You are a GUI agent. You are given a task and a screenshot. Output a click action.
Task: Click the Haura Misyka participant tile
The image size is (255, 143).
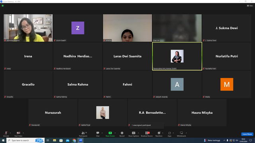coord(202,112)
